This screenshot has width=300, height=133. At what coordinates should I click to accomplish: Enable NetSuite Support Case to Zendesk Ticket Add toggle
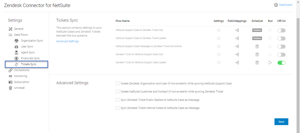(x=281, y=30)
